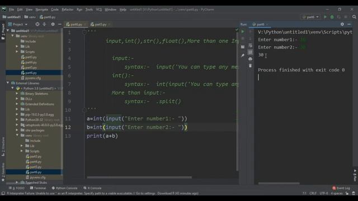This screenshot has width=358, height=201.
Task: Click the down-arrow stack trace icon in the Run panel
Action: tap(250, 39)
